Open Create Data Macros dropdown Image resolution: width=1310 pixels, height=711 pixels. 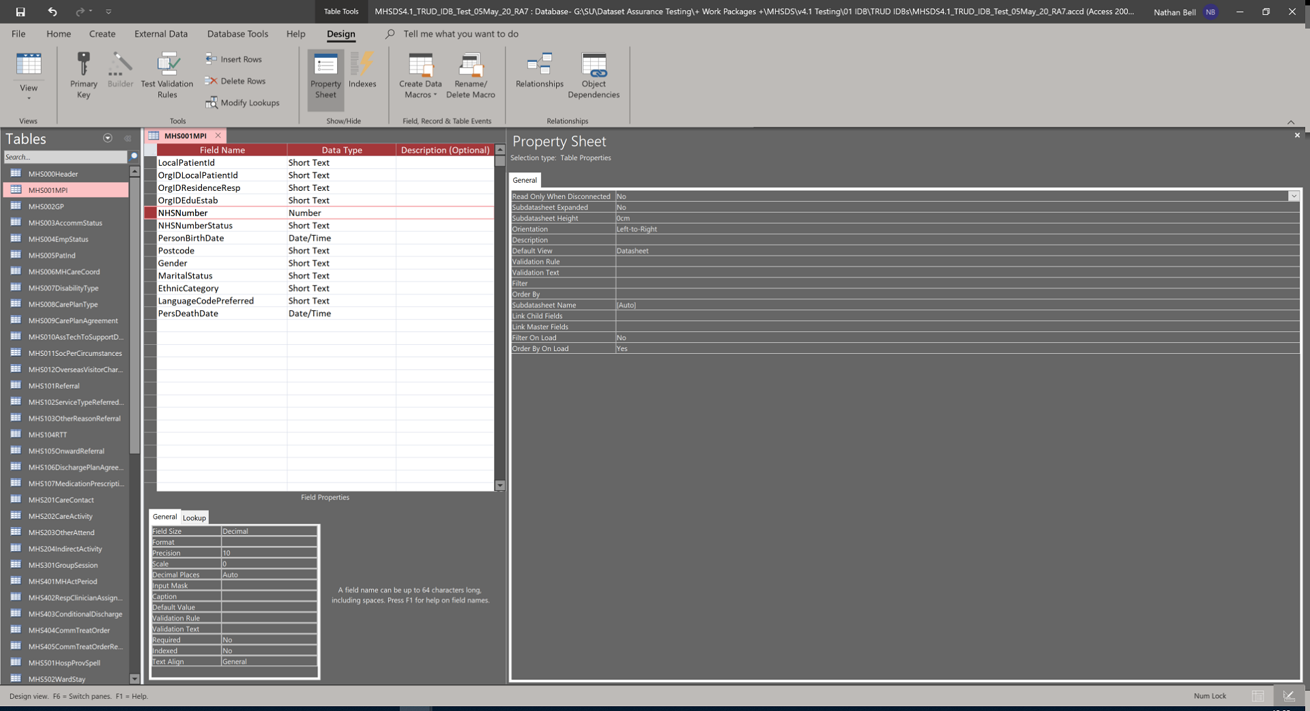coord(420,76)
